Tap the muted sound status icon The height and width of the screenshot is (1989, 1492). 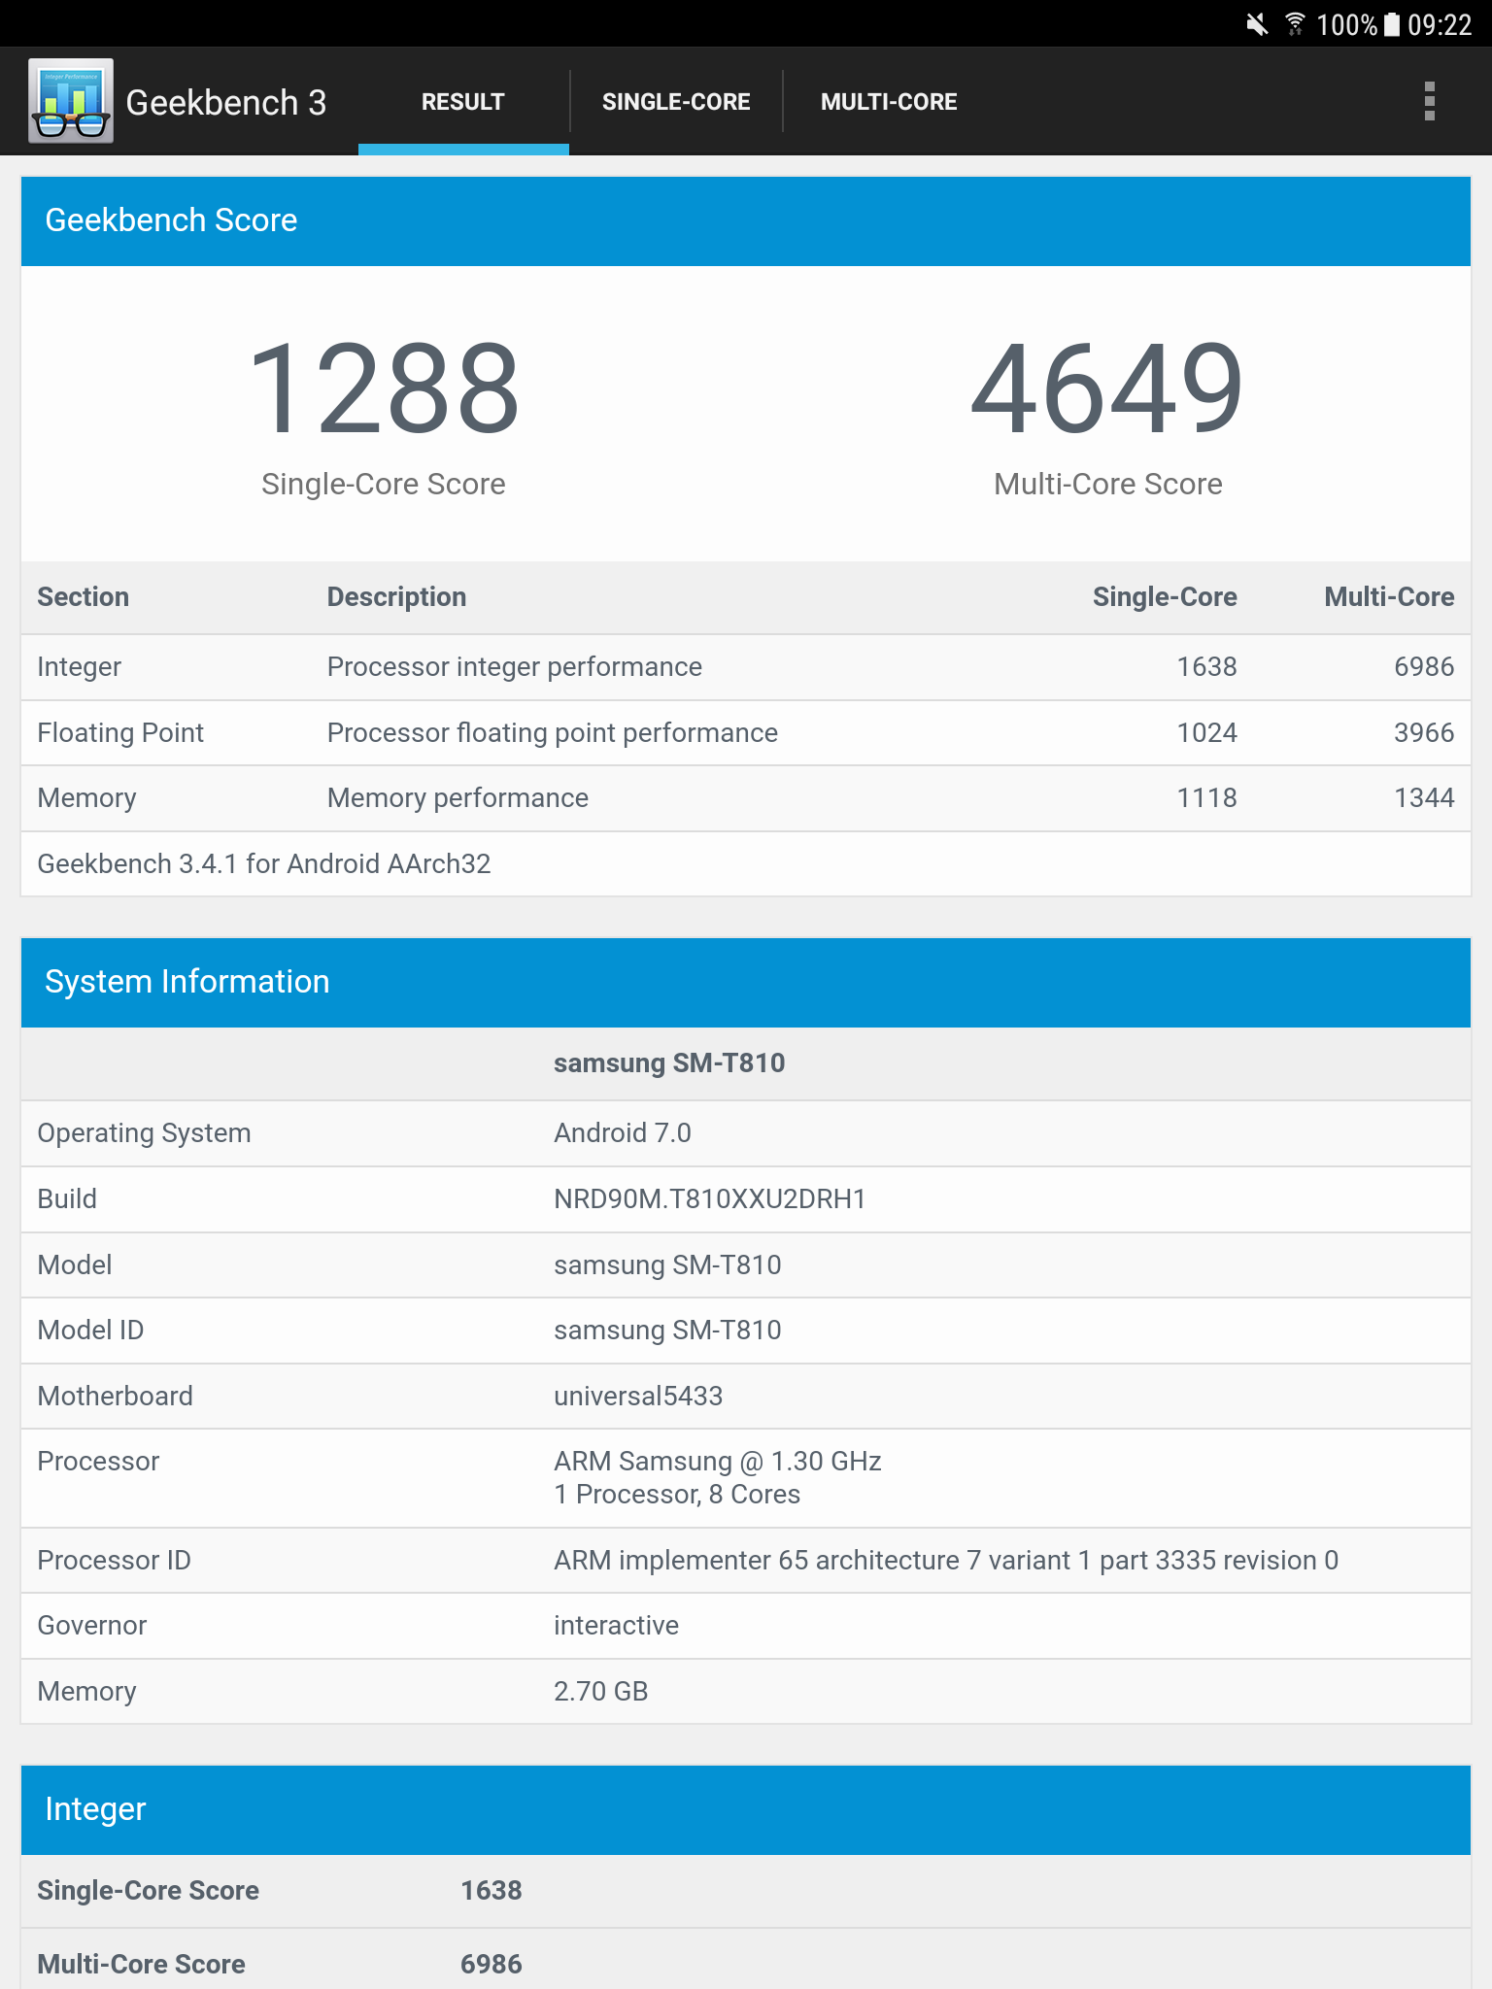(1257, 24)
